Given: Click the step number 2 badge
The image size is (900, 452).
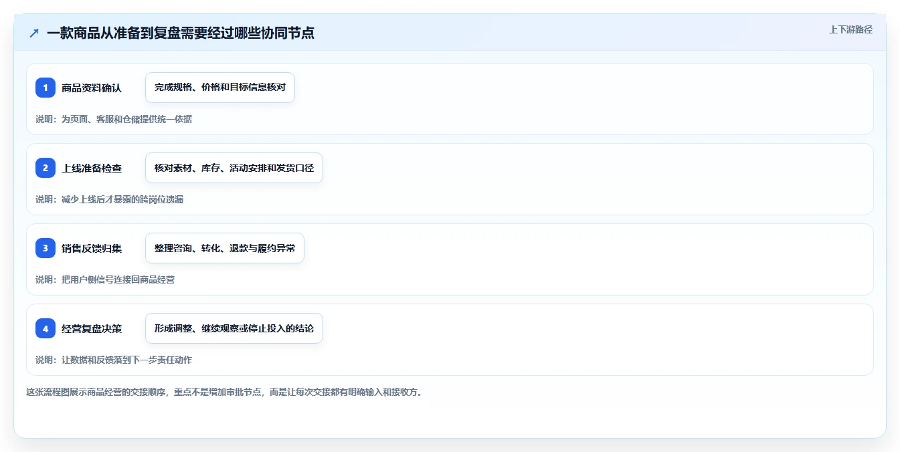Looking at the screenshot, I should click(46, 168).
